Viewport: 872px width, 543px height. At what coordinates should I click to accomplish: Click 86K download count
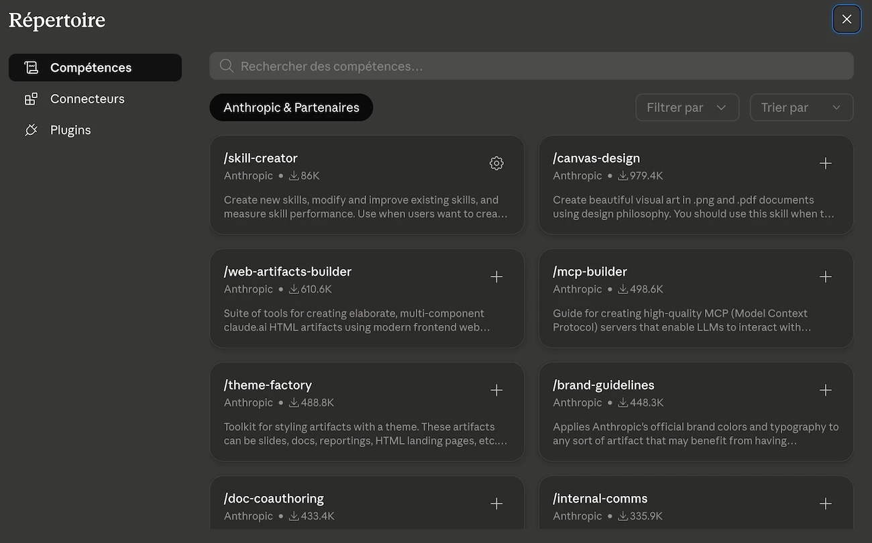pos(310,176)
